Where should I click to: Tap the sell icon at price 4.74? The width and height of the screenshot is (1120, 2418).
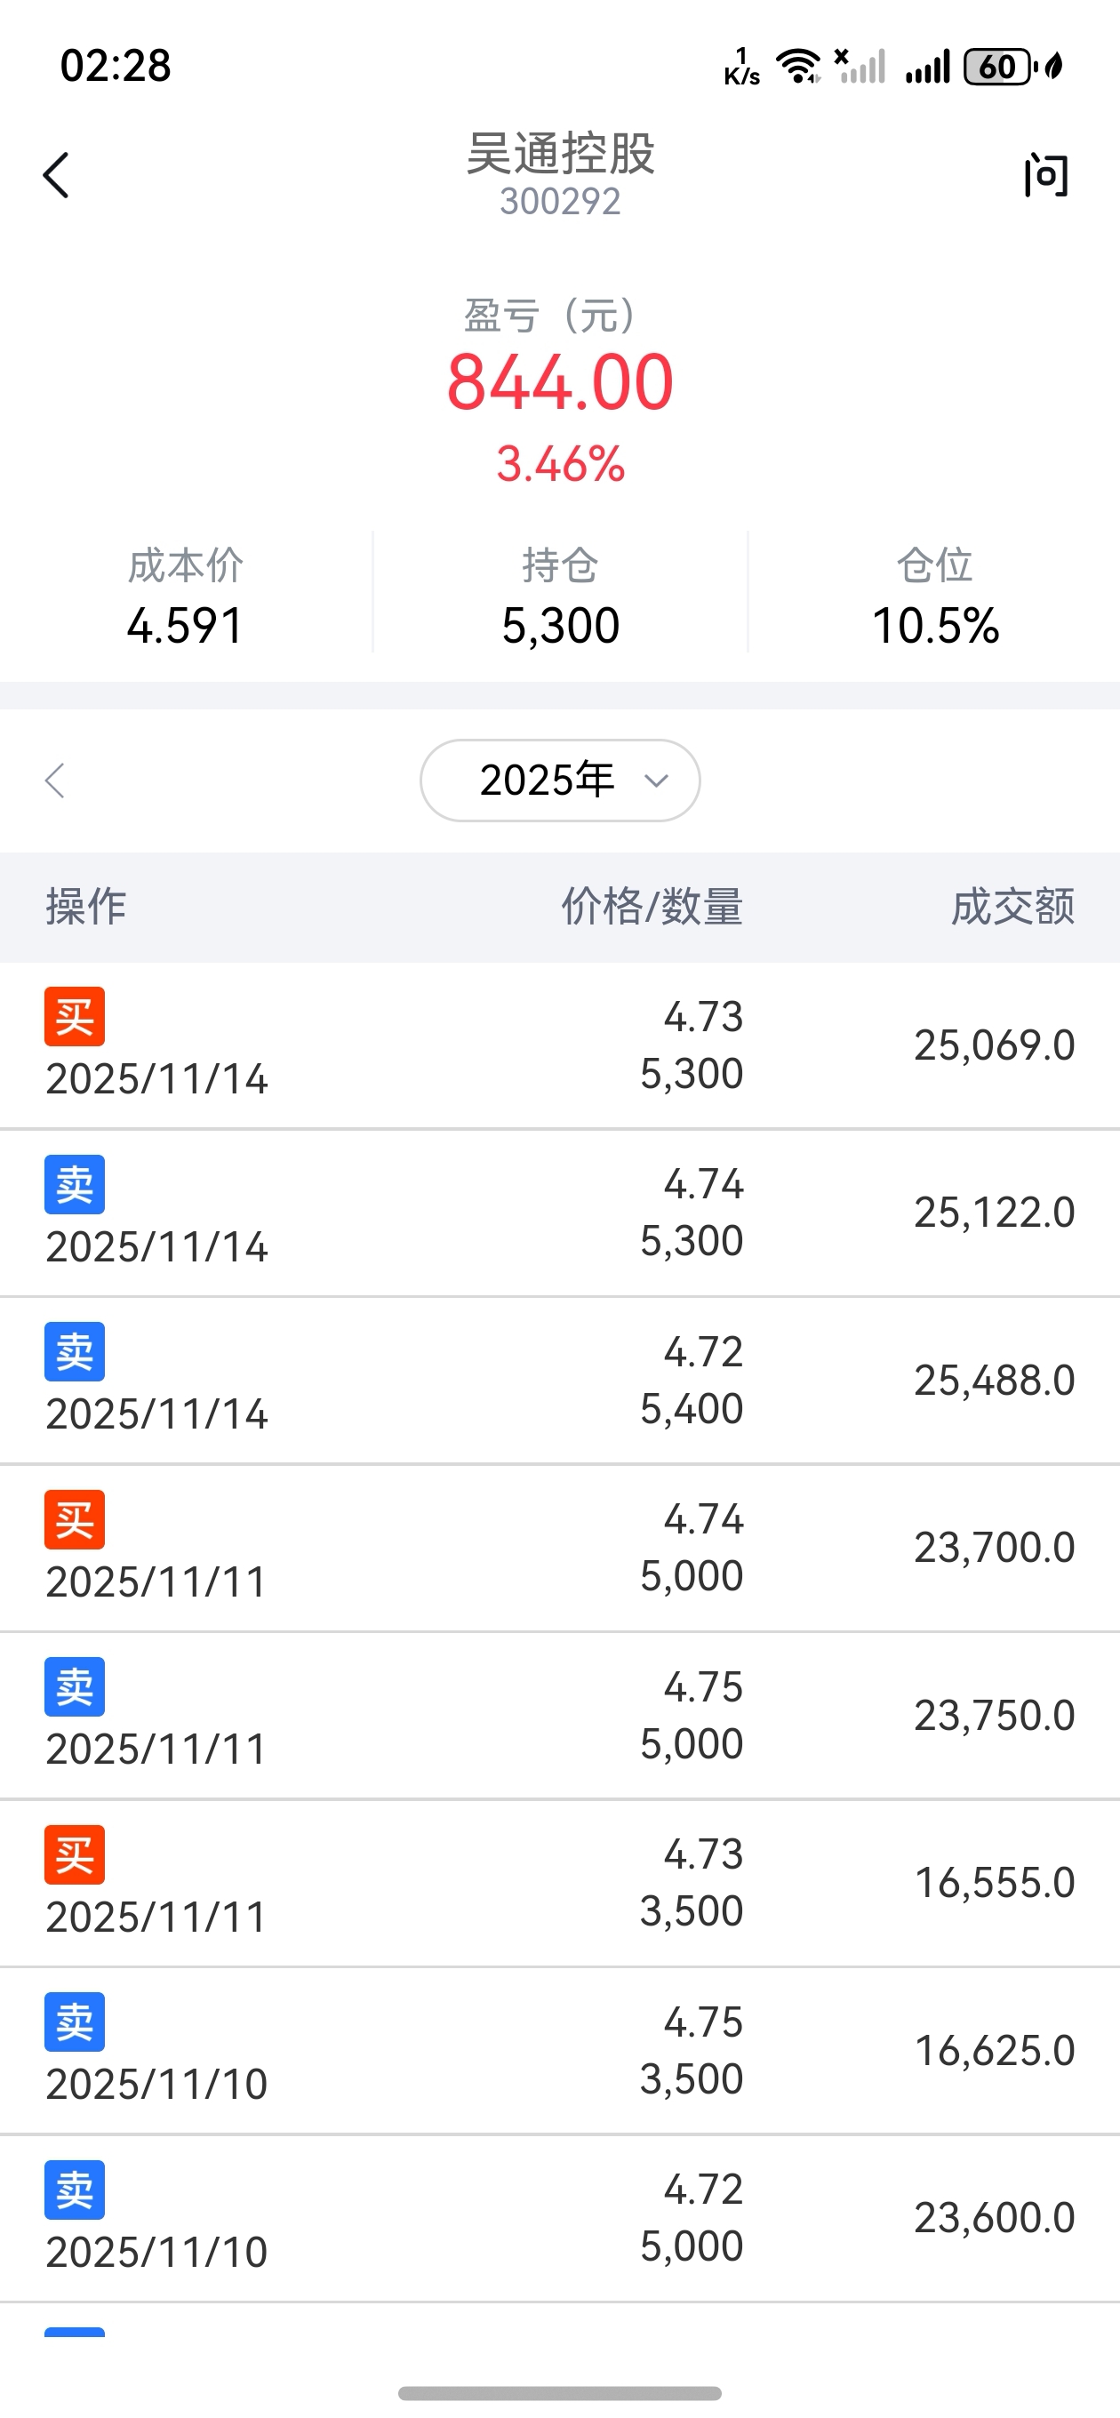74,1185
